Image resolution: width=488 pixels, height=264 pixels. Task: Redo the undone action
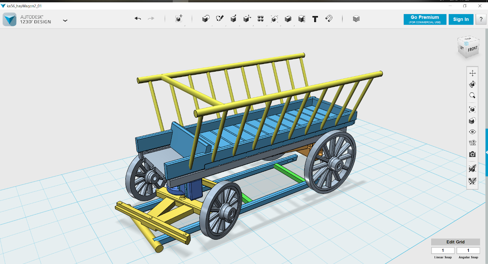151,19
